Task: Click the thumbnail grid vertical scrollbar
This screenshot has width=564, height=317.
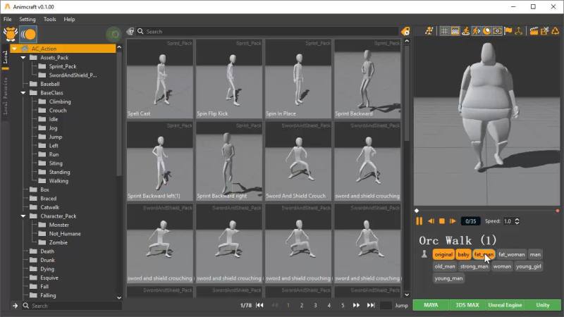Action: [x=407, y=92]
